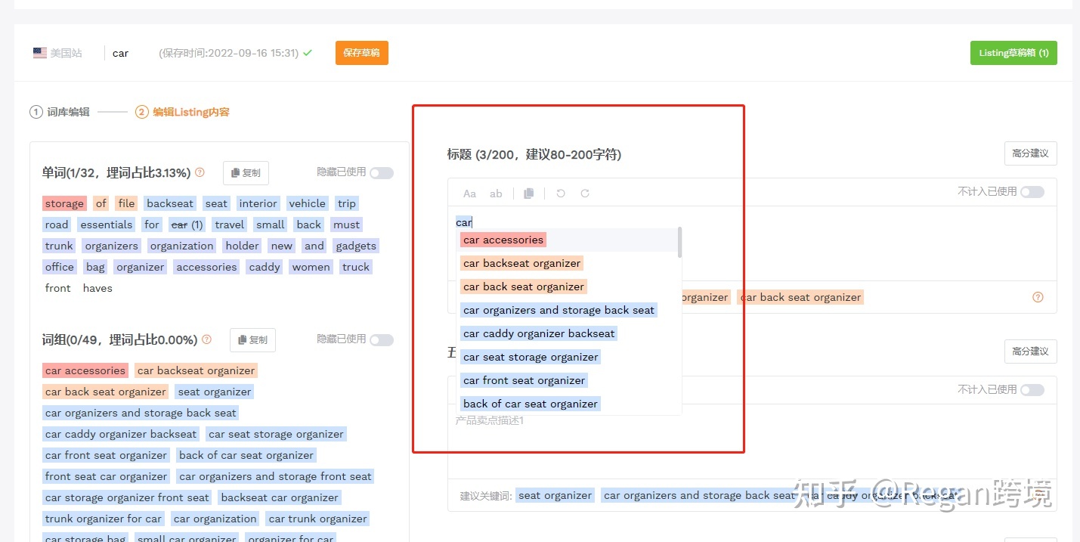Image resolution: width=1080 pixels, height=542 pixels.
Task: Pick 'back of car seat organizer' from dropdown
Action: tap(531, 404)
